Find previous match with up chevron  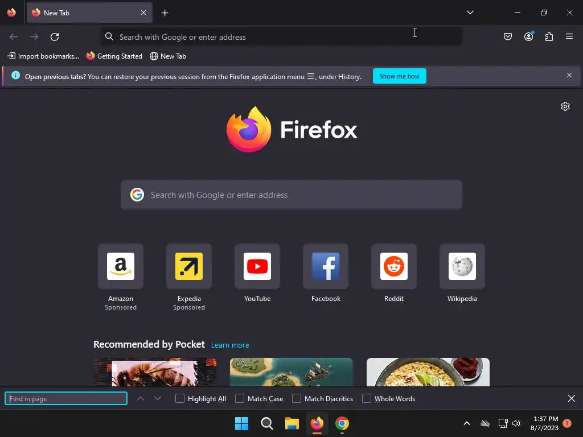tap(141, 399)
